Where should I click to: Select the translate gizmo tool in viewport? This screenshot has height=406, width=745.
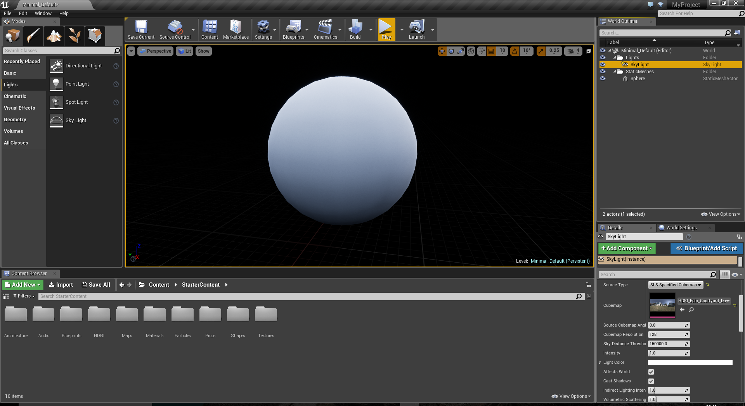[x=442, y=51]
